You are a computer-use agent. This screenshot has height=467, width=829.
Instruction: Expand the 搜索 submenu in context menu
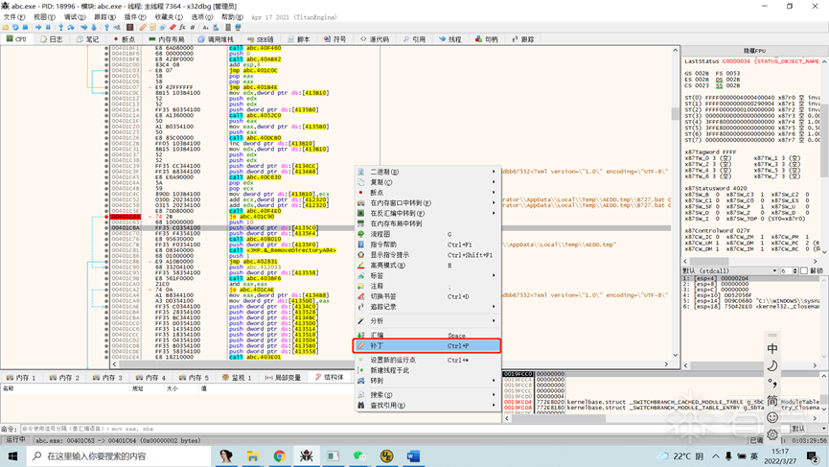tap(427, 394)
